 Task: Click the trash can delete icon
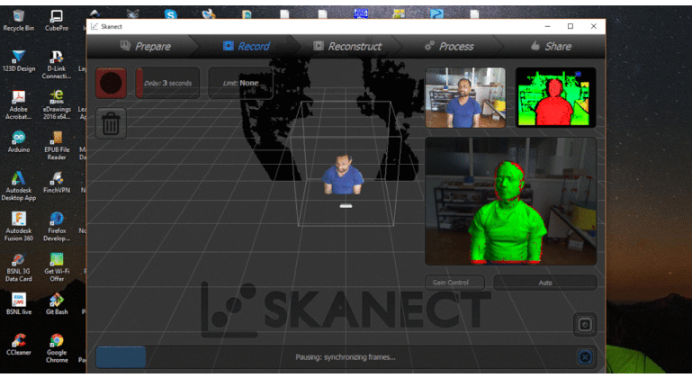[111, 123]
